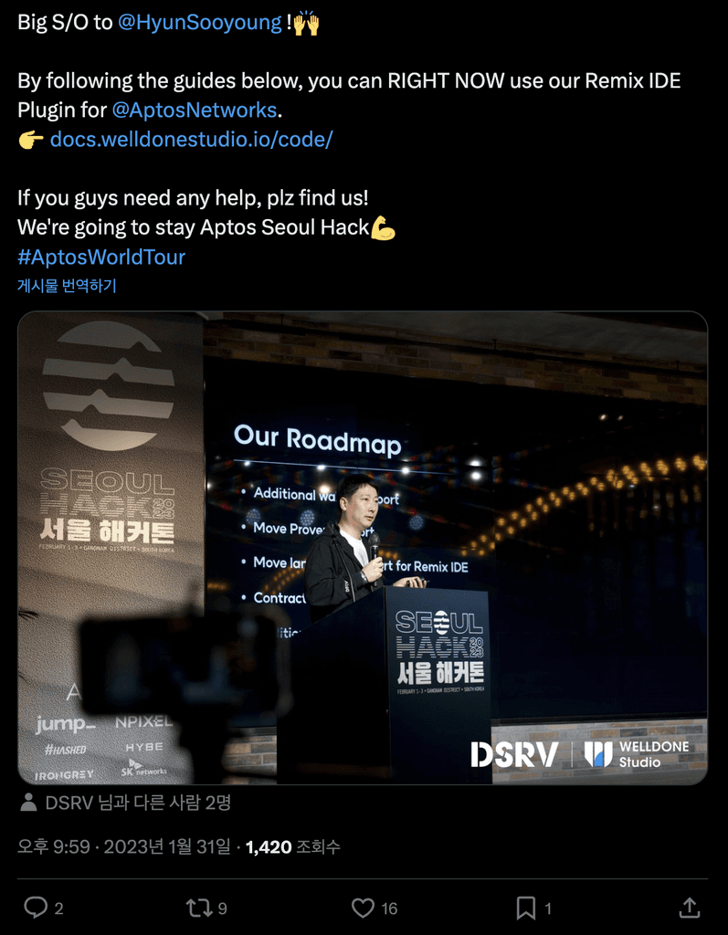
Task: Like the post with heart icon
Action: click(363, 909)
